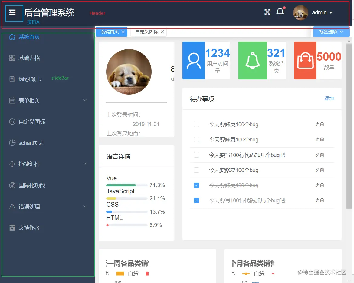Uncheck the struck-through 今天要修复100个bug todo
Viewport: 354px width, 283px height.
[197, 185]
